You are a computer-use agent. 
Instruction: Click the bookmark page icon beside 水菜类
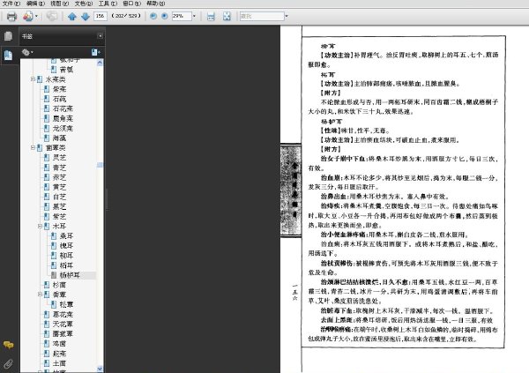(x=40, y=79)
